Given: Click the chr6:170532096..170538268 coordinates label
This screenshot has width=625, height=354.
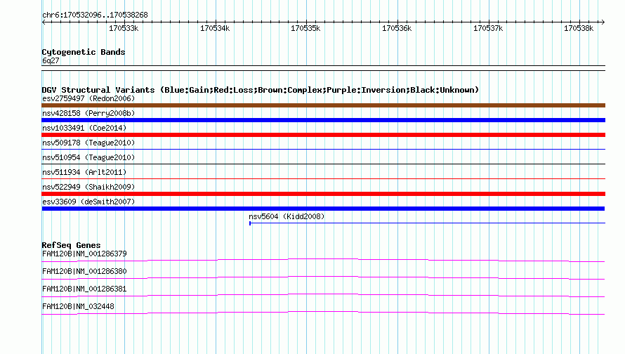Looking at the screenshot, I should 95,15.
